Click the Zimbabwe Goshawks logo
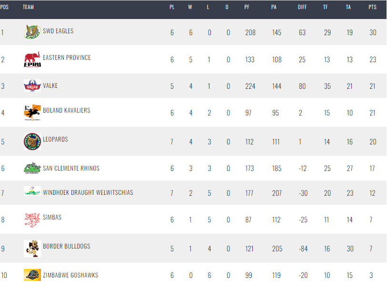The width and height of the screenshot is (387, 287). (32, 275)
